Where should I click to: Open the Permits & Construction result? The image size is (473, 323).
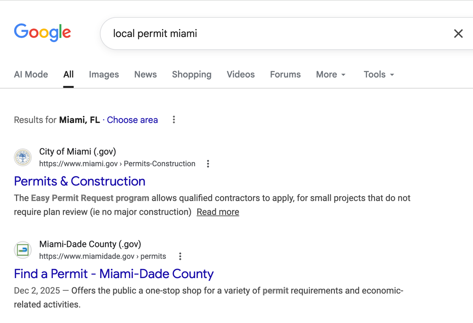[80, 181]
